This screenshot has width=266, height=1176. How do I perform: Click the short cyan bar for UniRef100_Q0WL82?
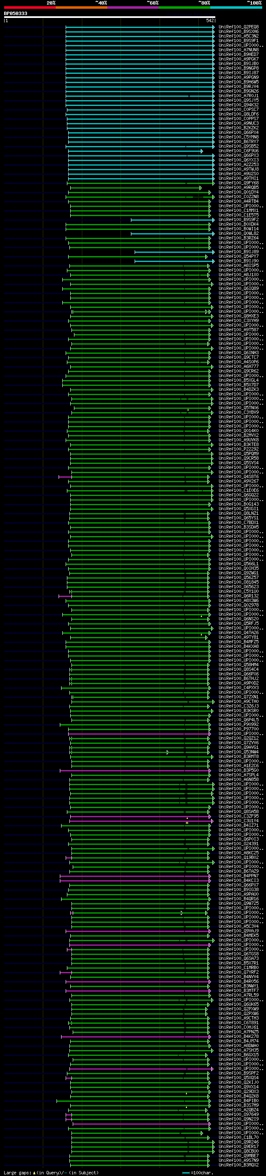[x=173, y=234]
